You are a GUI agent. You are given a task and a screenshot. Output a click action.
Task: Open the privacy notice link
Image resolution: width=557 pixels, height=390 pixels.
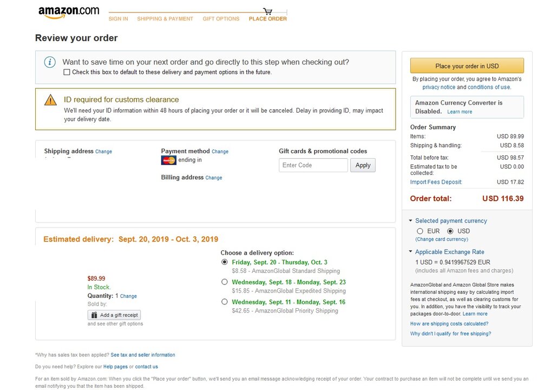[438, 87]
